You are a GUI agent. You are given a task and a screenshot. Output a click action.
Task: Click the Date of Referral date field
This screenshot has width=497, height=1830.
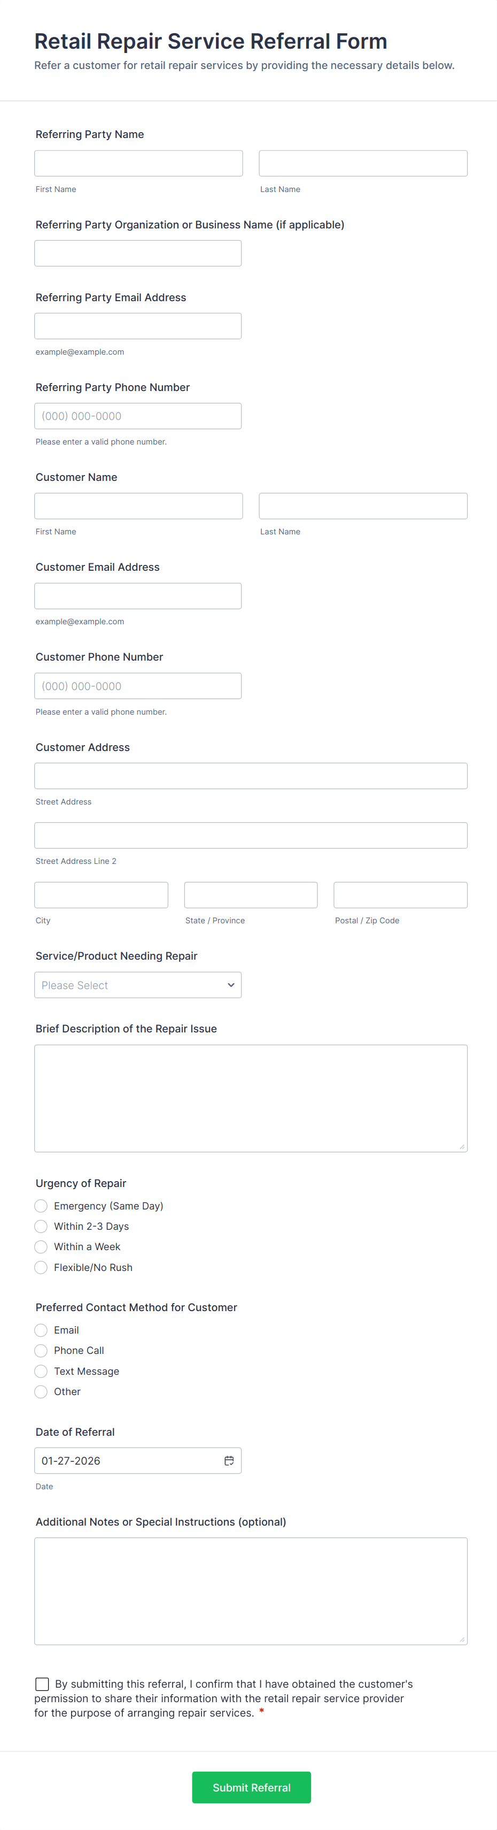128,1460
